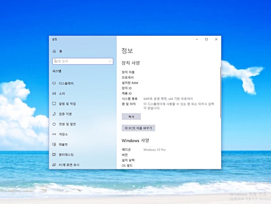Screen dimensions: 271x204
Task: Click the Windows 사양 heading
Action: (135, 140)
